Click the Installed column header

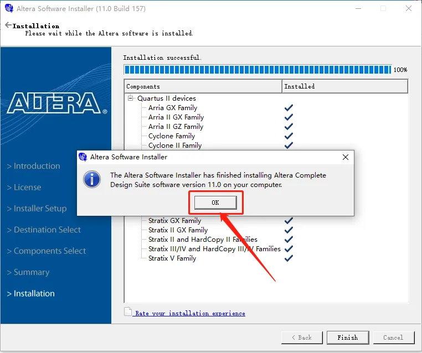coord(345,86)
